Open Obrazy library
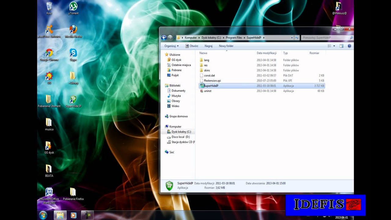The width and height of the screenshot is (391, 220). 176,101
